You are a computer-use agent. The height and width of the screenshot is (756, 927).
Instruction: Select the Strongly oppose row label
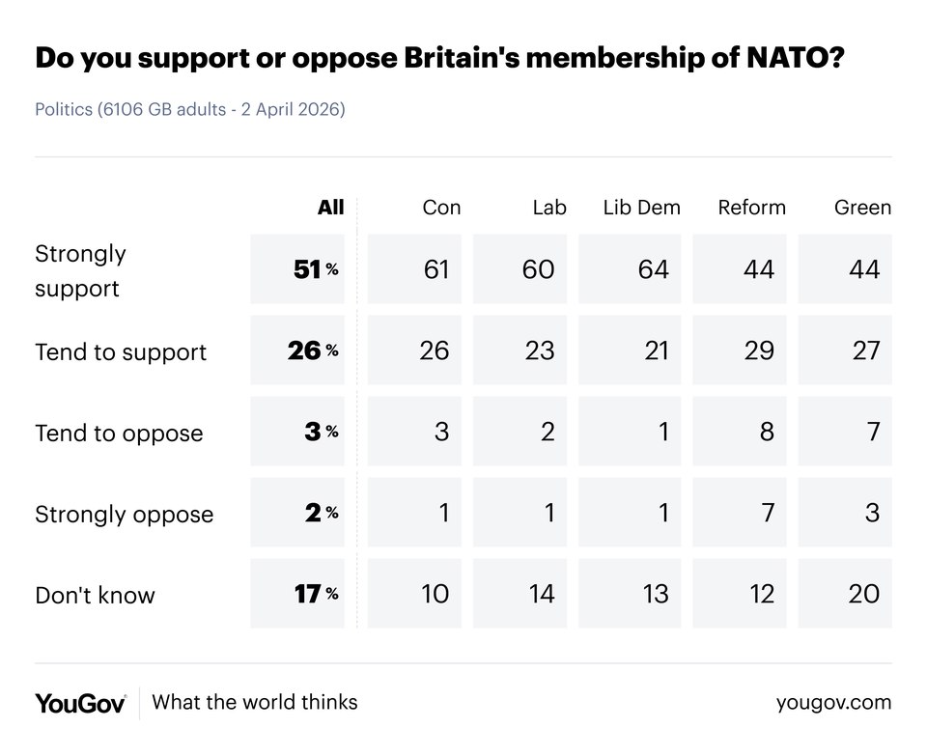(124, 514)
